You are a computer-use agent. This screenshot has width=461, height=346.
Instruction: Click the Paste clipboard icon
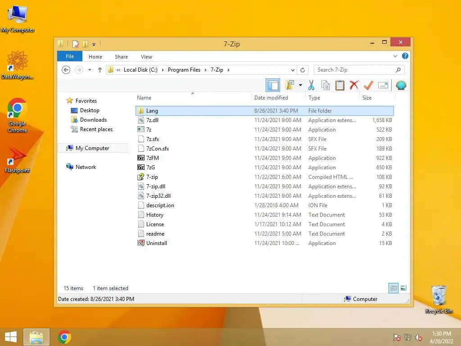coord(339,85)
